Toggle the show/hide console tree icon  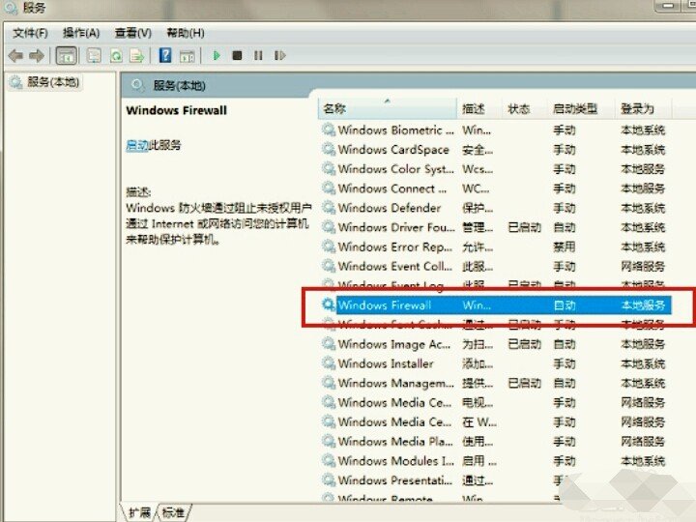coord(66,56)
